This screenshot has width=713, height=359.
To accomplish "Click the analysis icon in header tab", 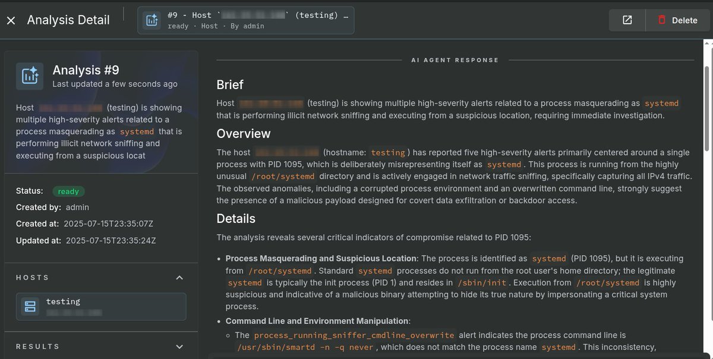I will [152, 20].
